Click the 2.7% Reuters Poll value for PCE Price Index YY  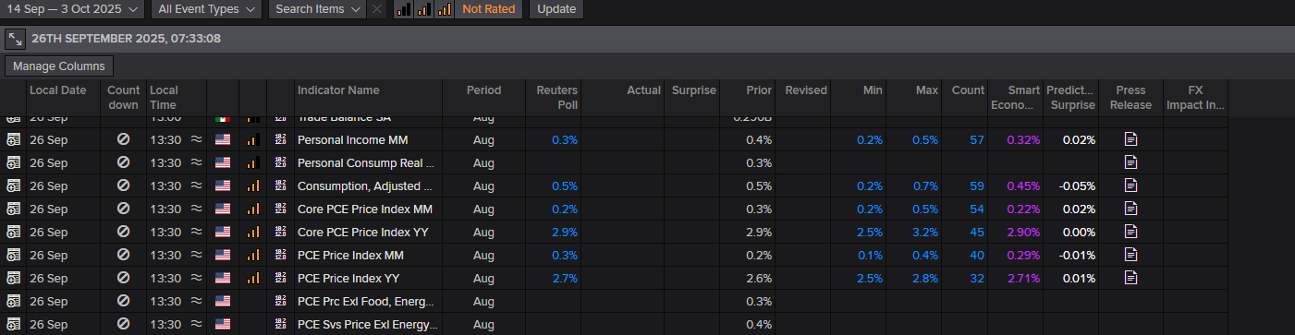[565, 278]
